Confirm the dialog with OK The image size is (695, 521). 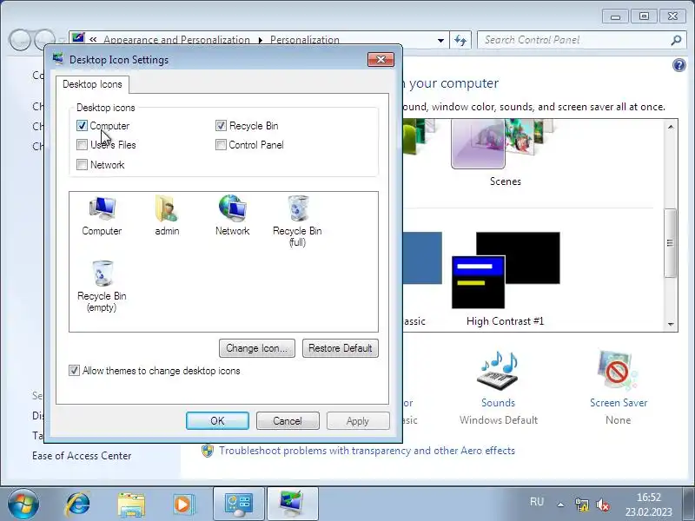(x=217, y=421)
